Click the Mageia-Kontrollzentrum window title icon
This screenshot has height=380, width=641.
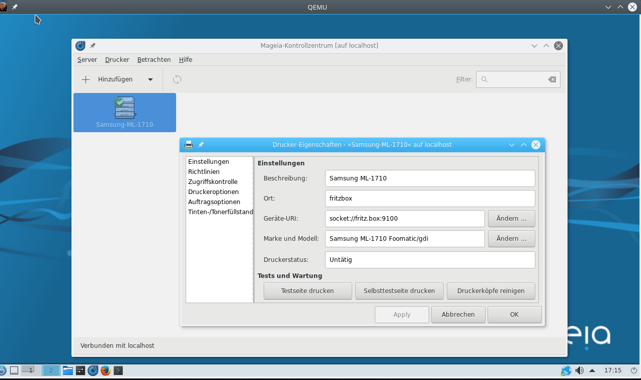point(81,46)
